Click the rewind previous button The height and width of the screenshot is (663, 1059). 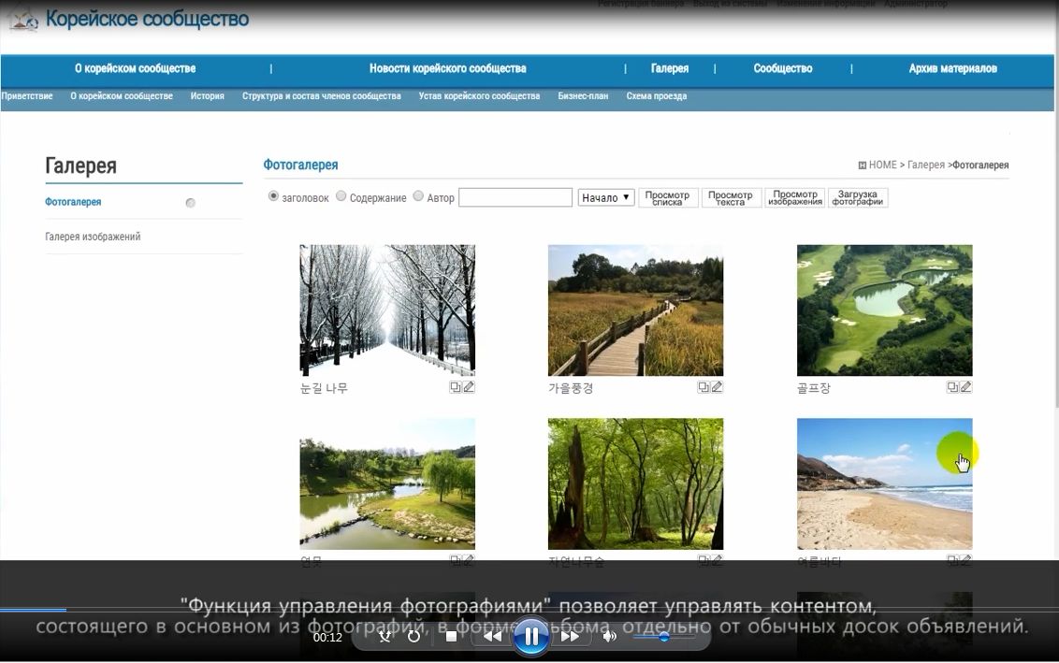[492, 637]
